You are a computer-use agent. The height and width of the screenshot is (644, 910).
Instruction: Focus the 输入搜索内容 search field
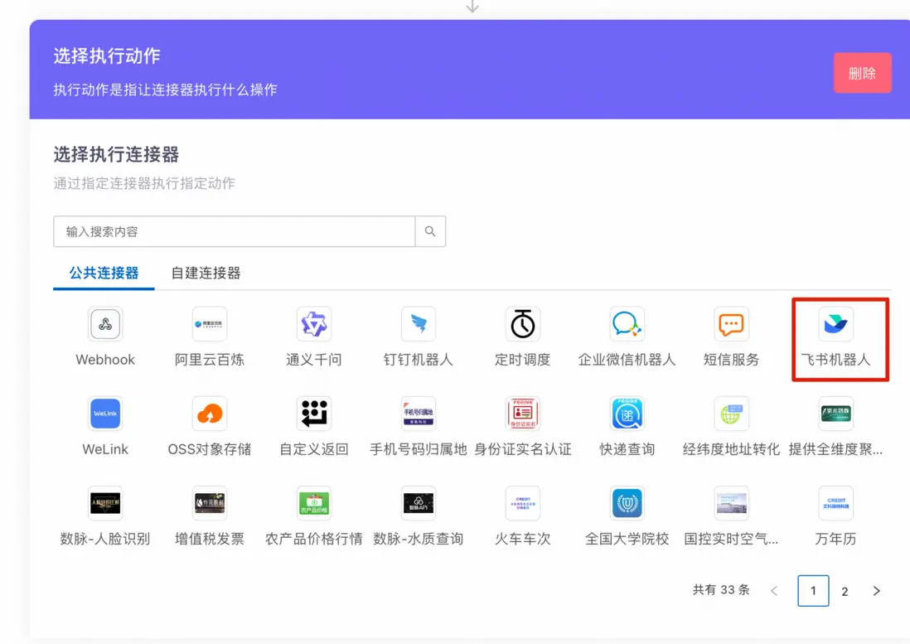pyautogui.click(x=234, y=231)
